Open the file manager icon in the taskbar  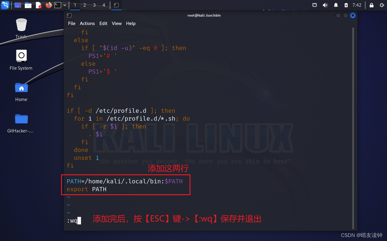tap(28, 5)
